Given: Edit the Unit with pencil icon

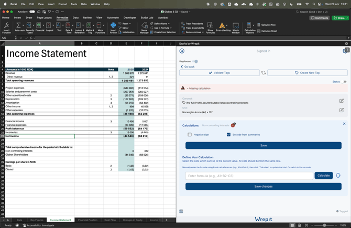Looking at the screenshot, I should point(342,110).
